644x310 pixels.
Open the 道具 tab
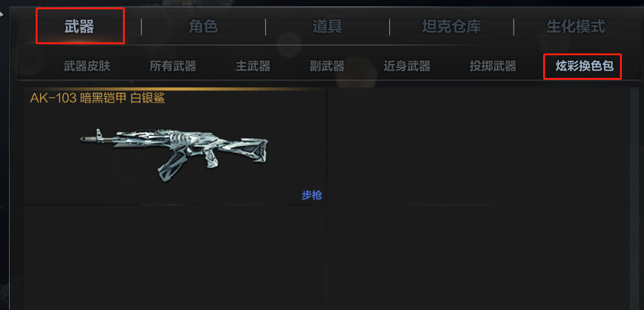click(x=327, y=26)
